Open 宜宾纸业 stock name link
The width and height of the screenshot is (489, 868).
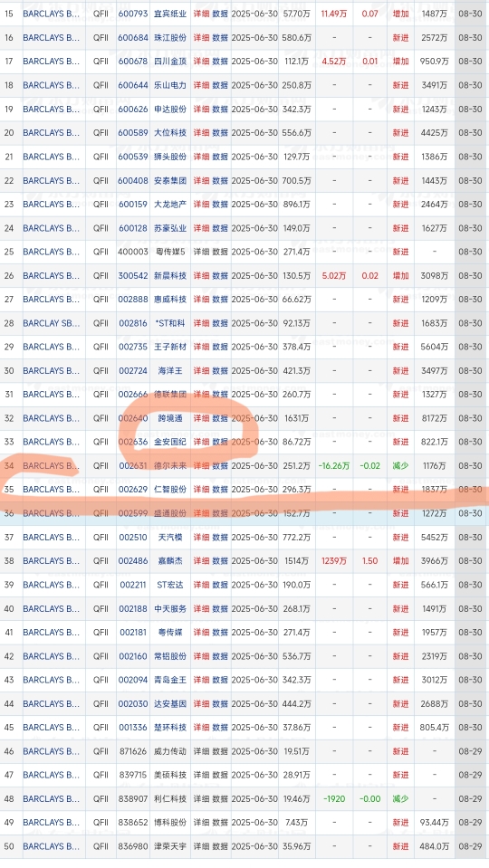(x=170, y=14)
